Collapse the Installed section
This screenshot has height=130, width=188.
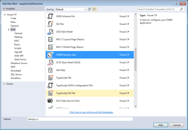(4, 9)
